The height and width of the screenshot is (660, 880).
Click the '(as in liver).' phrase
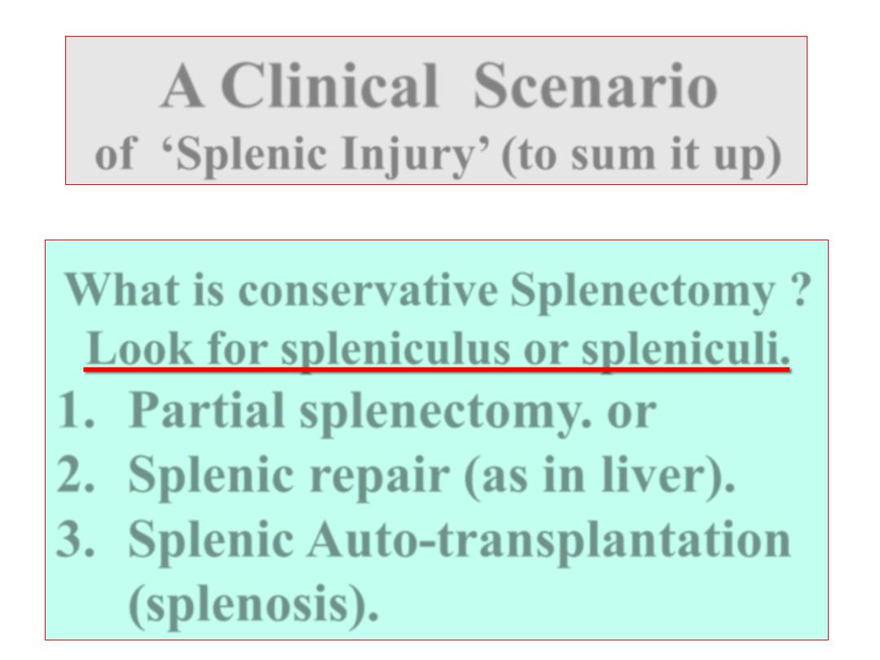pyautogui.click(x=600, y=476)
